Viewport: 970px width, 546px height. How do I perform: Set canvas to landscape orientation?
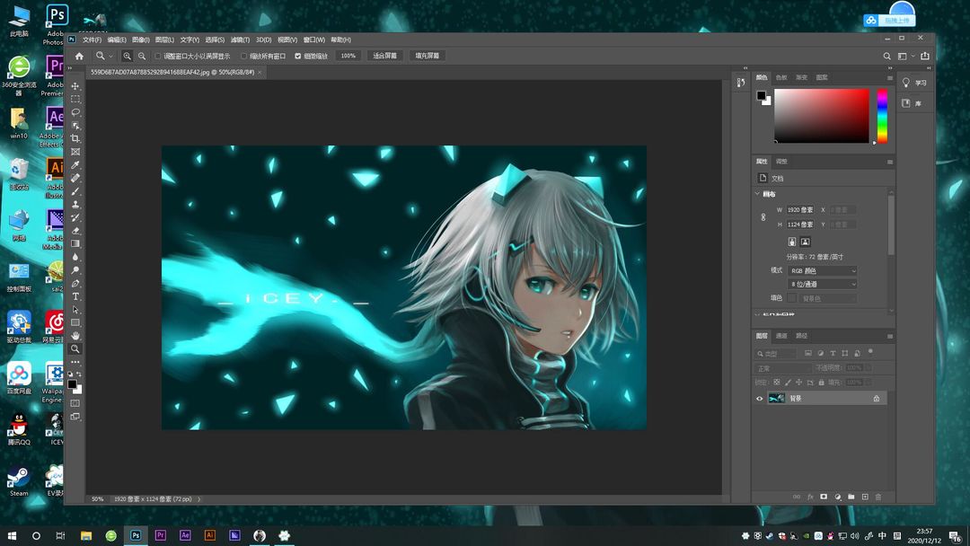[805, 242]
